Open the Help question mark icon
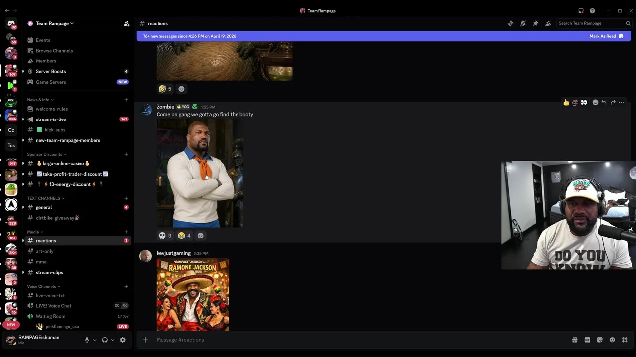The height and width of the screenshot is (357, 636). point(592,11)
